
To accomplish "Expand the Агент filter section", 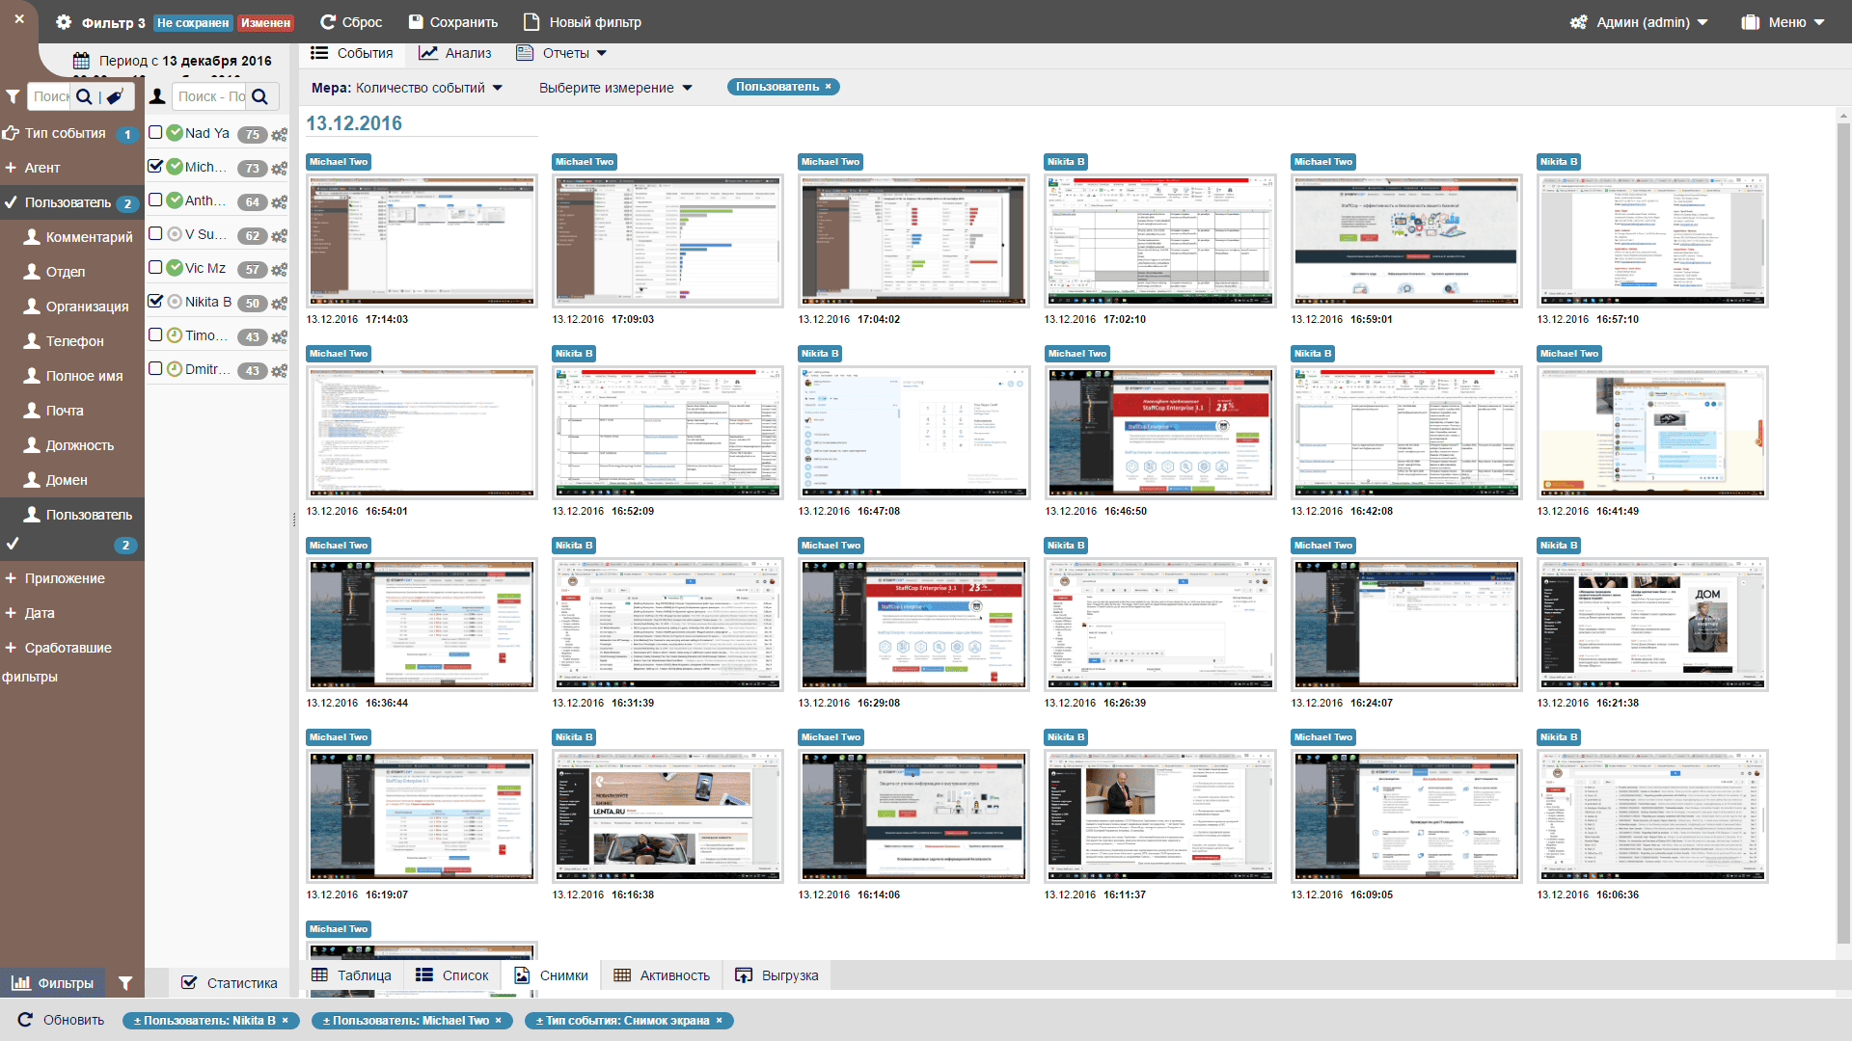I will (x=41, y=168).
